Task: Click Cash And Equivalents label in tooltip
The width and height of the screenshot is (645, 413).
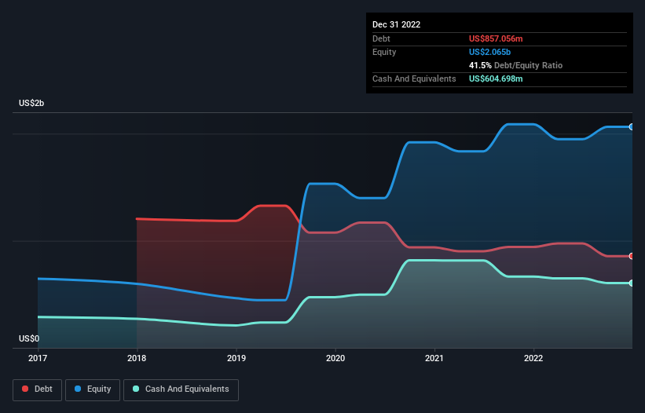Action: [414, 79]
